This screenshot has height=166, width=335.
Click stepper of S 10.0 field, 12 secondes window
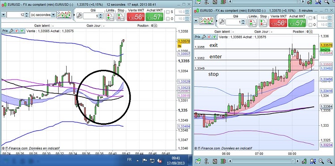pyautogui.click(x=187, y=12)
